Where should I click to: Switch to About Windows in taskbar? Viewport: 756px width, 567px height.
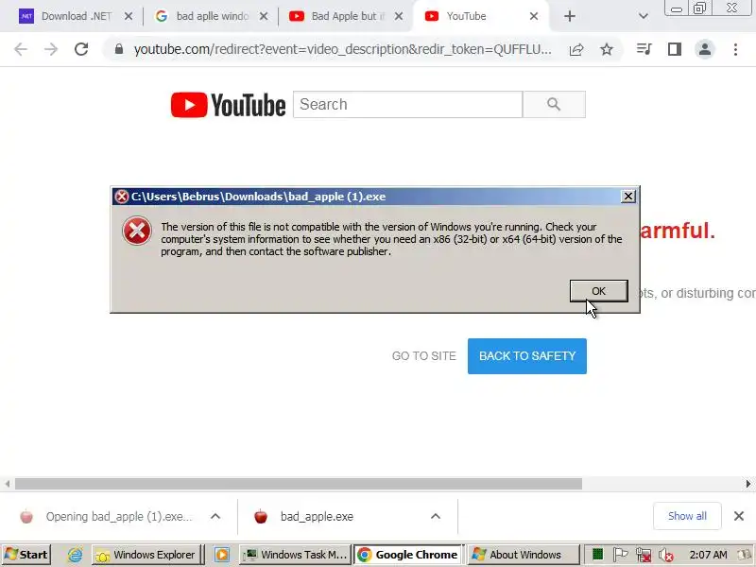pyautogui.click(x=523, y=555)
